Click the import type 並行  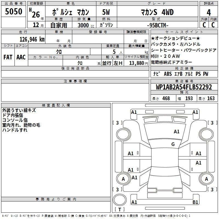click(x=107, y=63)
